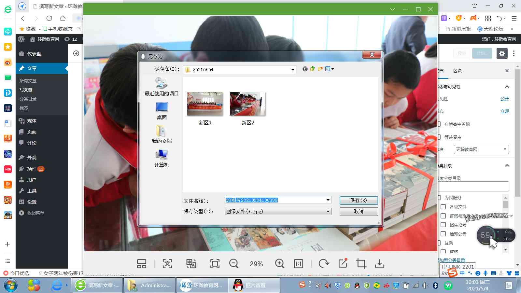Viewport: 521px width, 293px height.
Task: Click the zoom in magnifier icon
Action: [279, 263]
